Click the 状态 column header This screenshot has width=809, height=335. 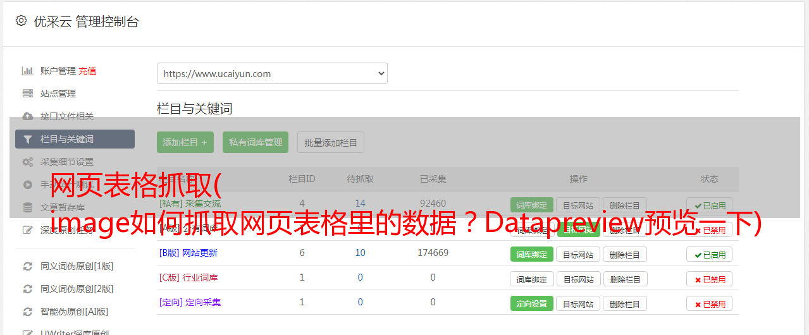tap(710, 179)
